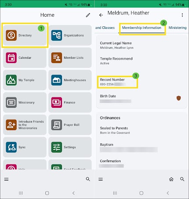
Task: Tap Android back button on right phone
Action: (x=168, y=193)
